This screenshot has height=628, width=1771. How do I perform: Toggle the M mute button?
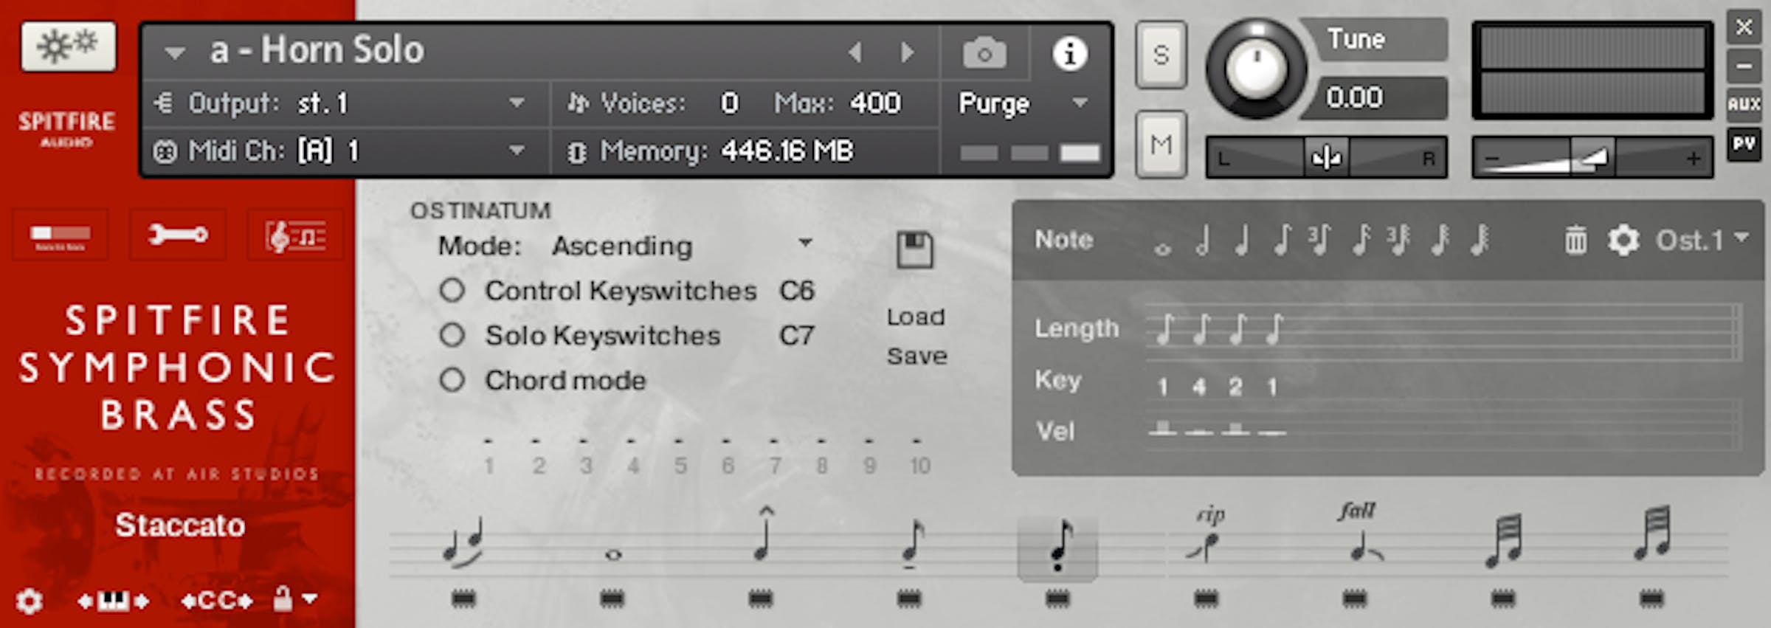point(1161,145)
